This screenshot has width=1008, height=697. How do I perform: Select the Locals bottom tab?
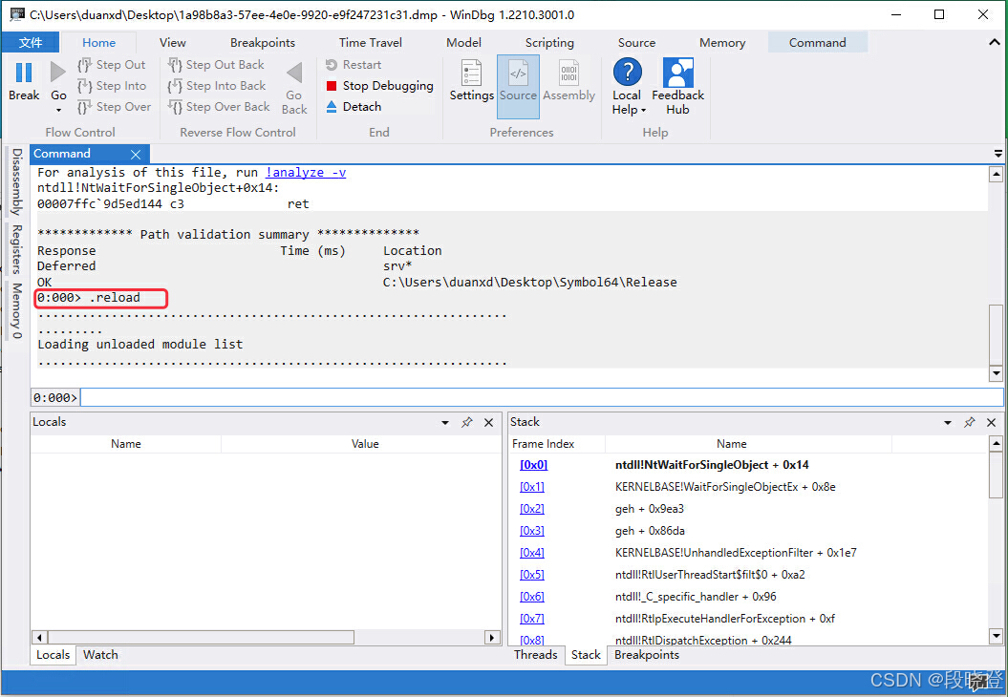53,655
